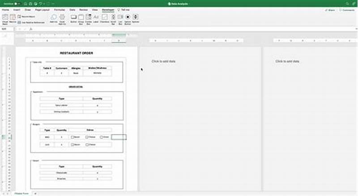This screenshot has width=358, height=196.
Task: Toggle the AutoSave switch
Action: click(x=17, y=4)
